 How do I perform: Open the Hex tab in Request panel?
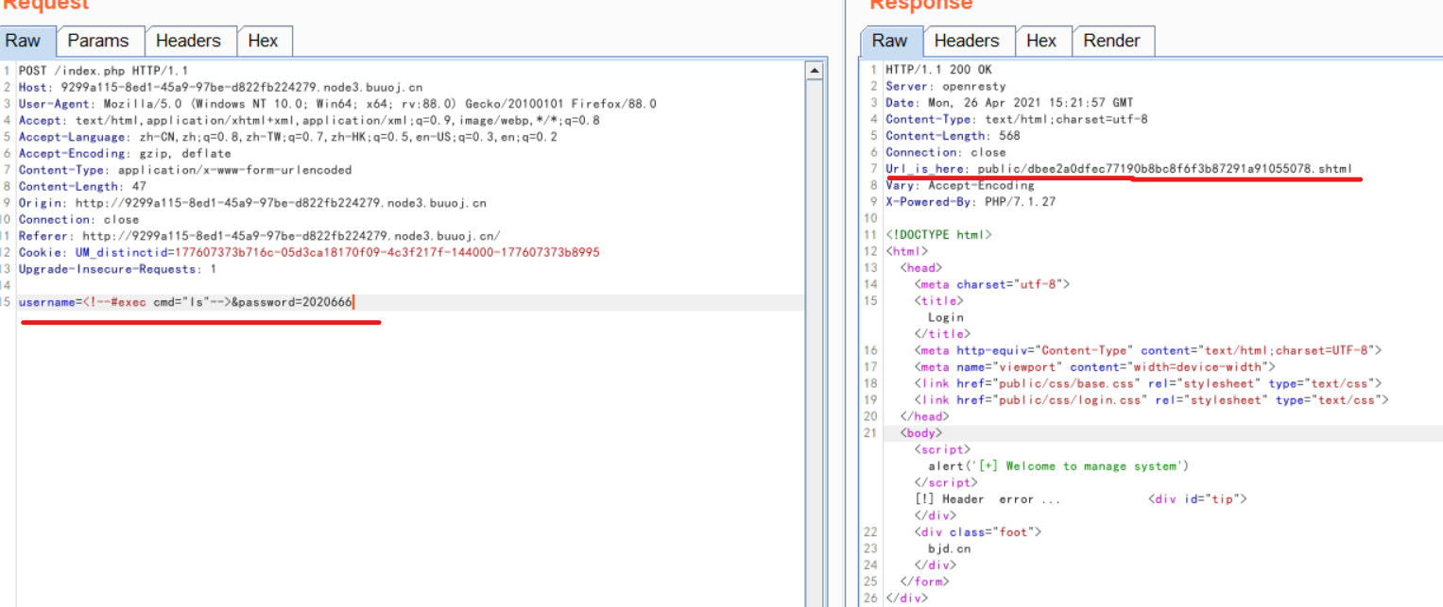(x=263, y=41)
